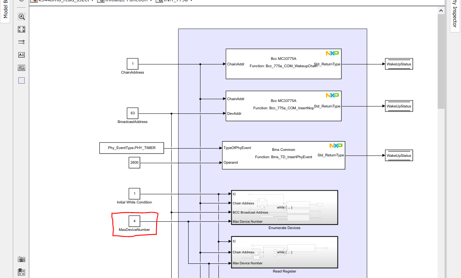Click the bottom-left Model Data Editor icon
Viewport: 461px width, 278px height.
[22, 272]
